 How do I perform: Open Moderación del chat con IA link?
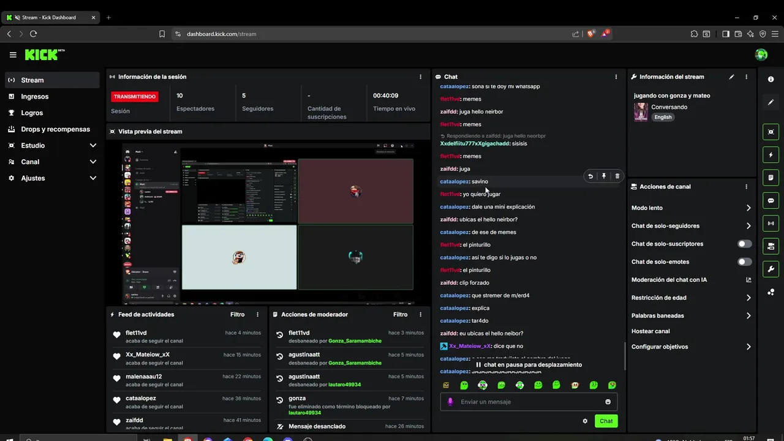click(x=692, y=280)
